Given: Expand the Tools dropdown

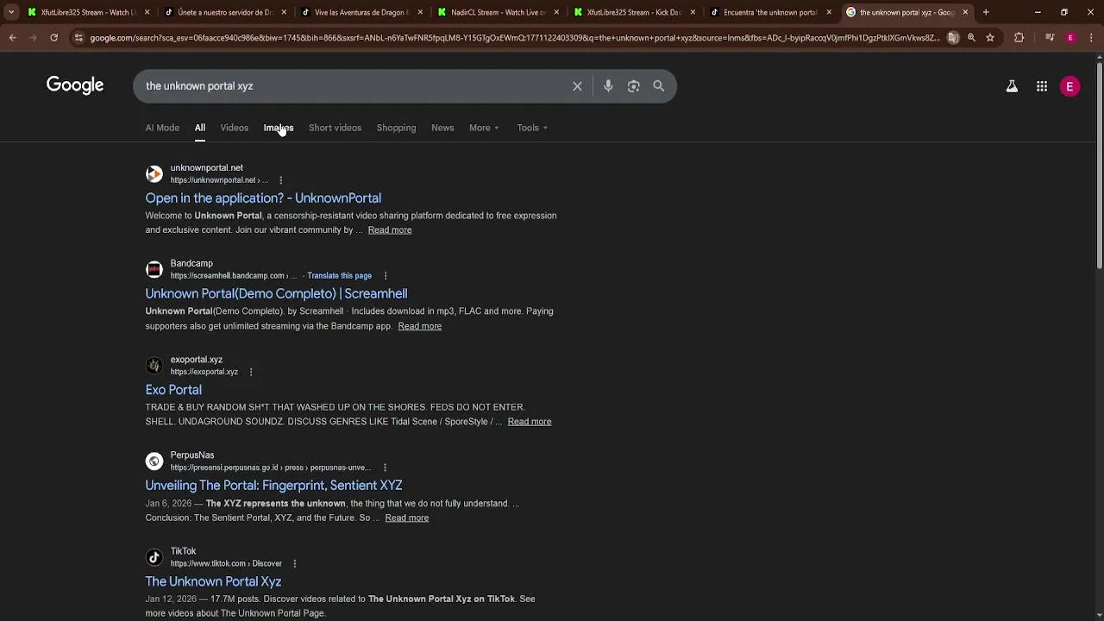Looking at the screenshot, I should tap(532, 128).
